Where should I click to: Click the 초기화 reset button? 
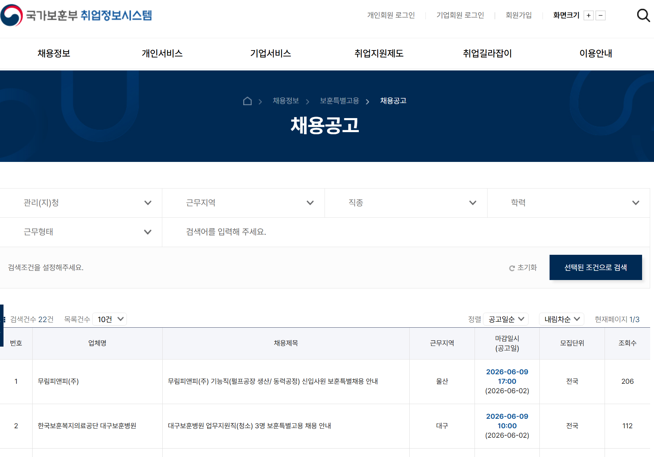[523, 268]
